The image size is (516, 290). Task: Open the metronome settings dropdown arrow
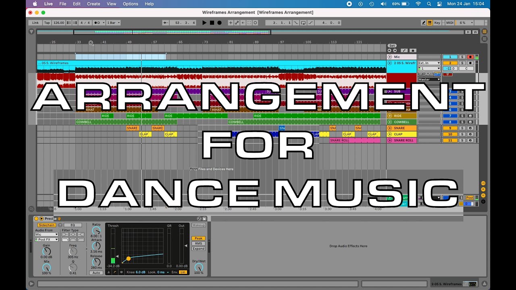tap(104, 23)
